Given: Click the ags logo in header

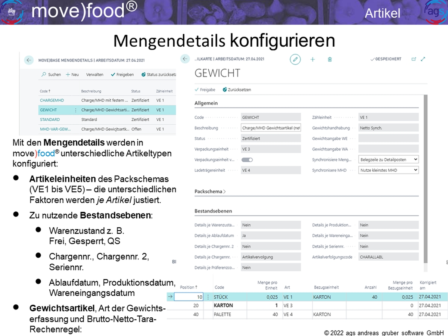Looking at the screenshot, I should 435,12.
